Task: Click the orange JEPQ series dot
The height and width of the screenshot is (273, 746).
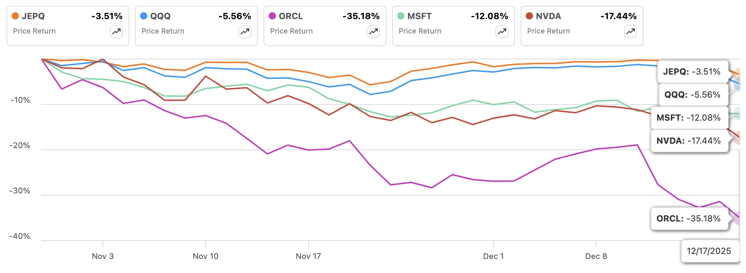Action: pos(15,16)
